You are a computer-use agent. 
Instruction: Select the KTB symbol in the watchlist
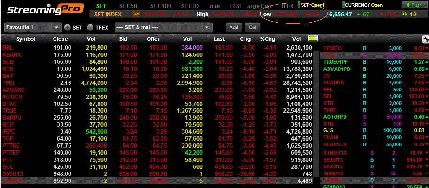pos(8,68)
